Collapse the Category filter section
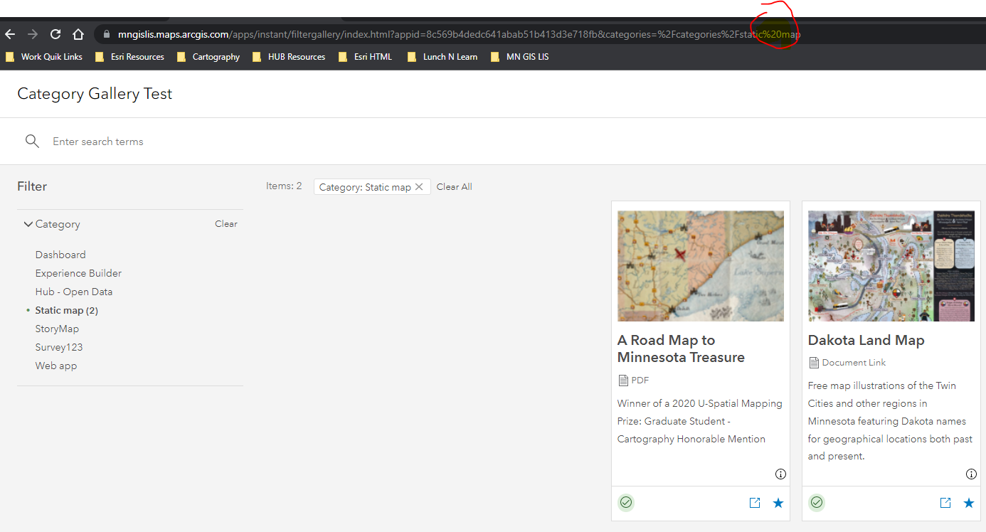986x532 pixels. 28,224
